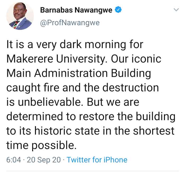185x174 pixels.
Task: Click the words 'Main Administration Building'
Action: (79, 73)
